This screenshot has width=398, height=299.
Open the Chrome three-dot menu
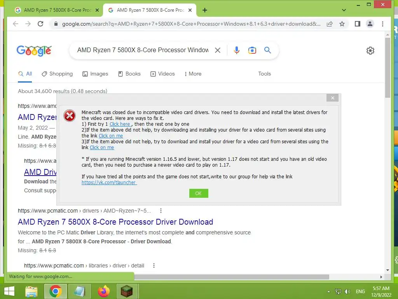[x=382, y=24]
